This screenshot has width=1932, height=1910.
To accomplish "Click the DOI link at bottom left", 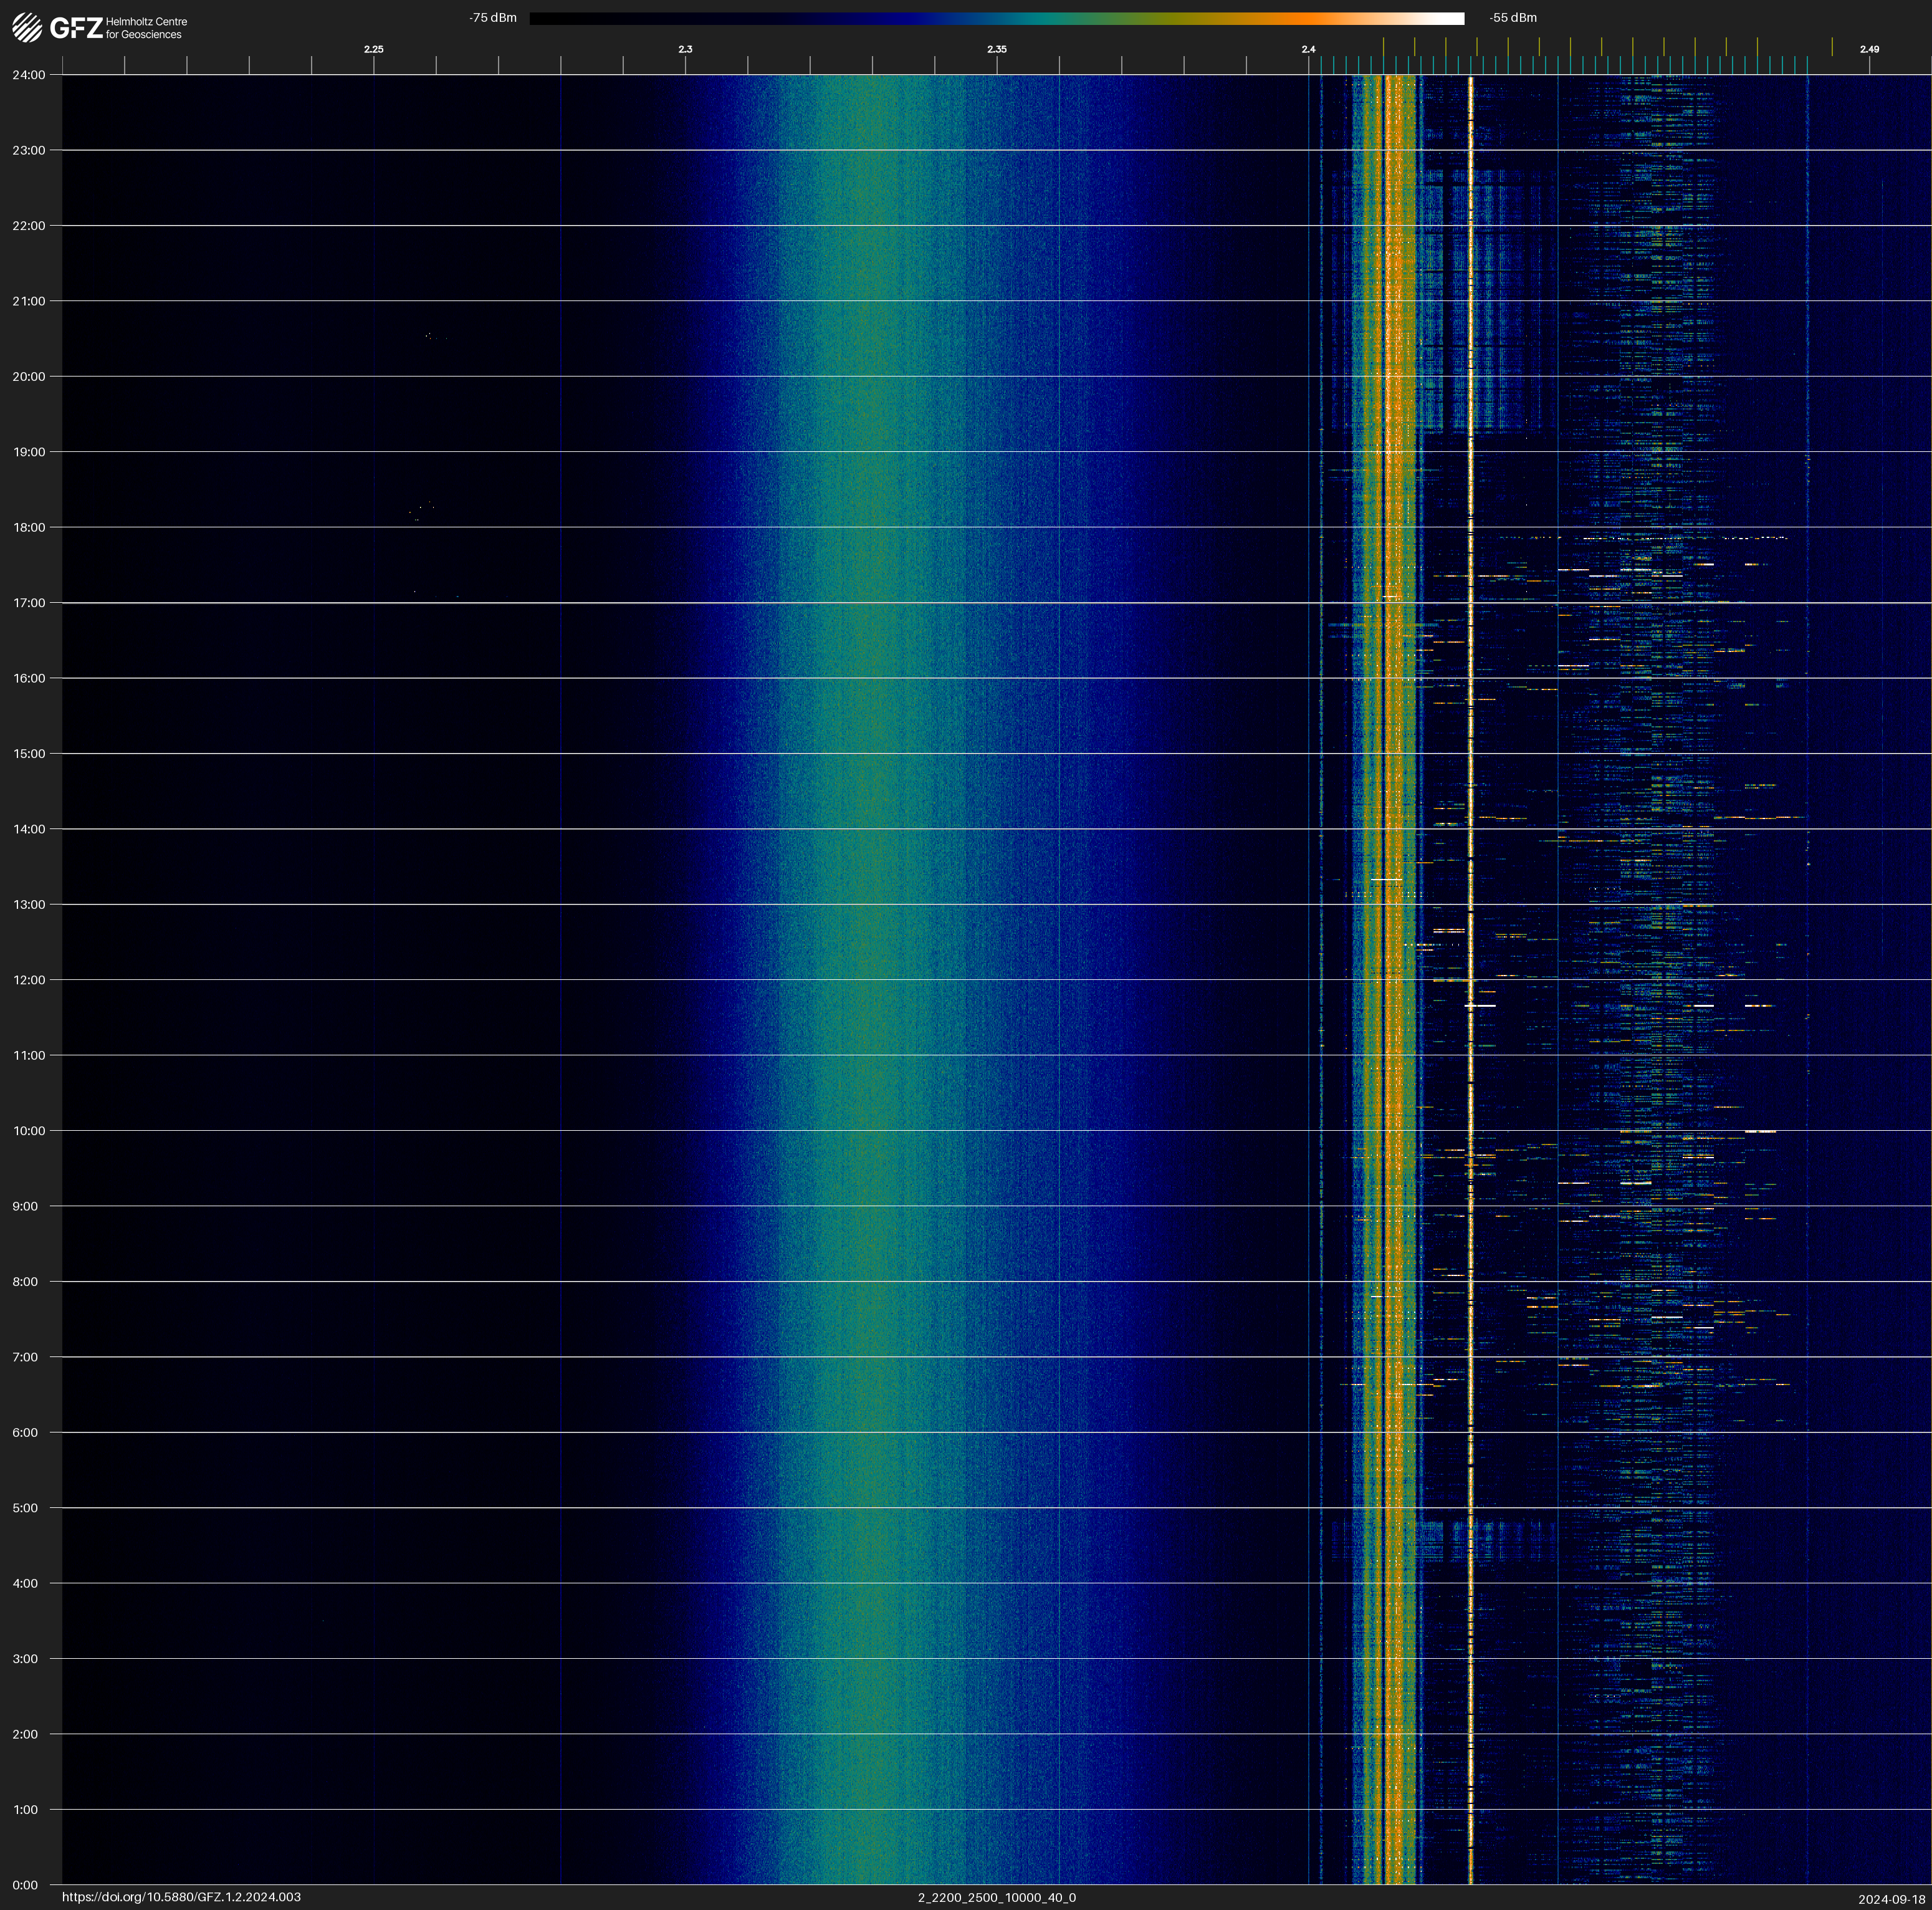I will (x=181, y=1897).
